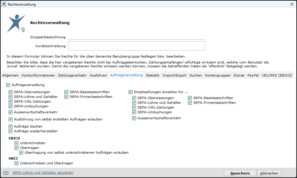Toggle Aussenwirtschaftsverkehr under Einzelzahlungen einsehen
The image size is (297, 178).
click(134, 118)
